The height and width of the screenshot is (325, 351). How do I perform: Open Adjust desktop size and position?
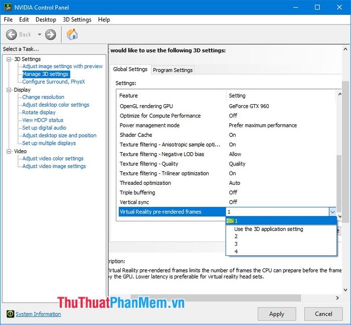tap(59, 135)
